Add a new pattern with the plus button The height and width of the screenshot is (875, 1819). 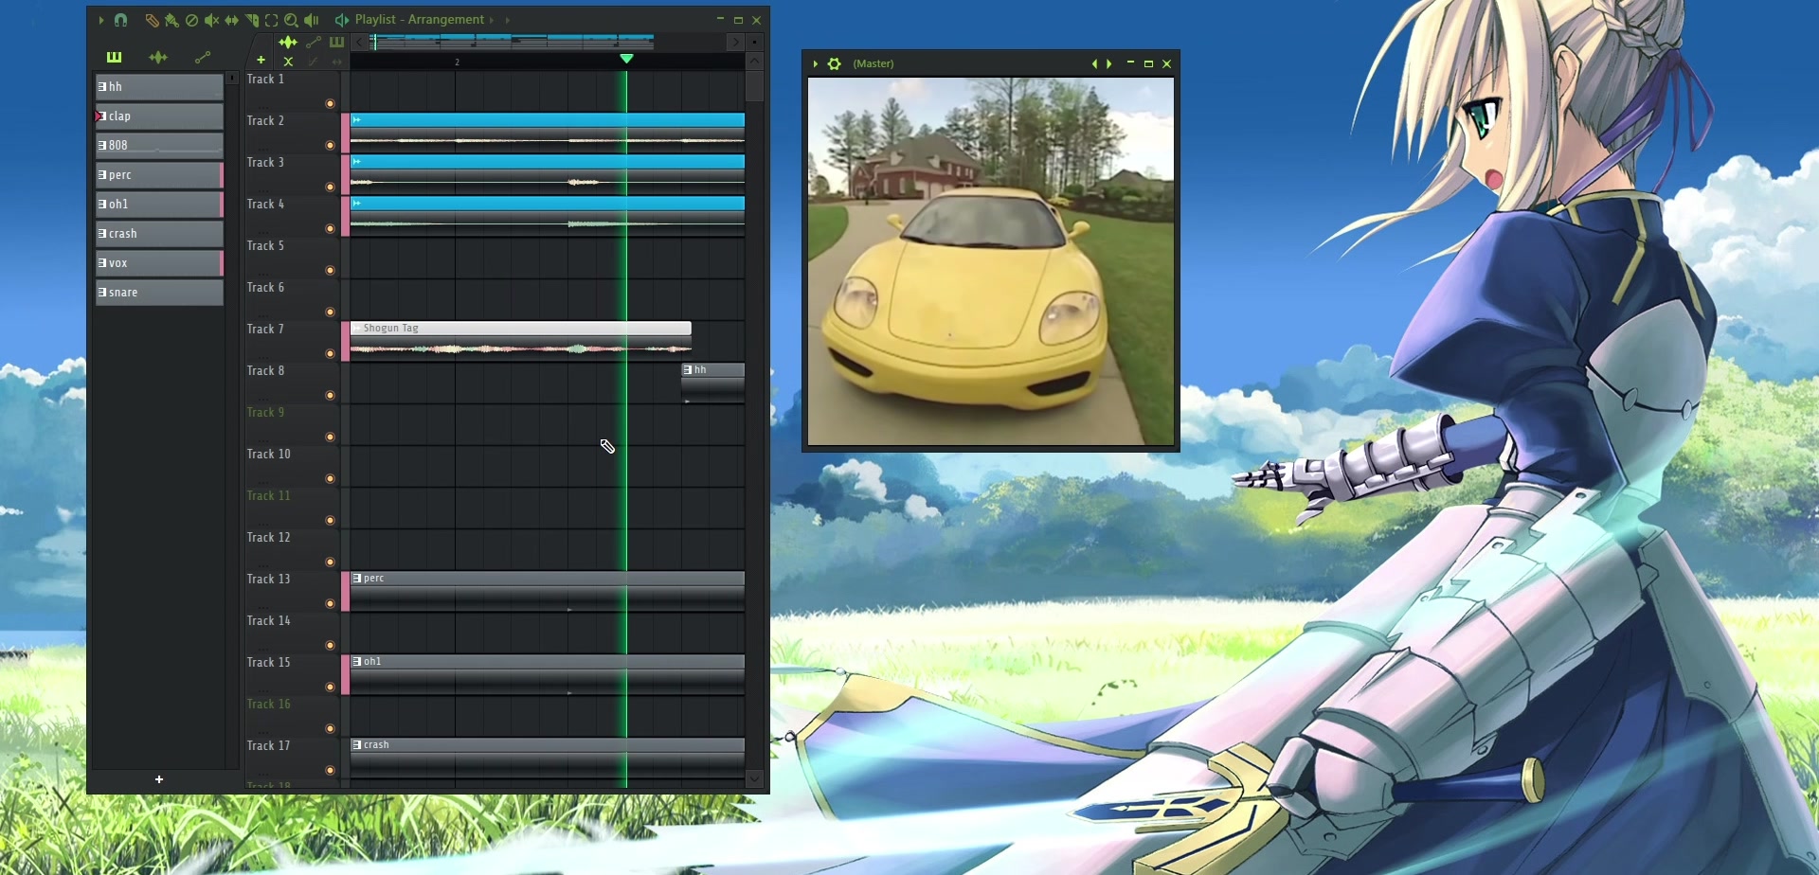159,779
